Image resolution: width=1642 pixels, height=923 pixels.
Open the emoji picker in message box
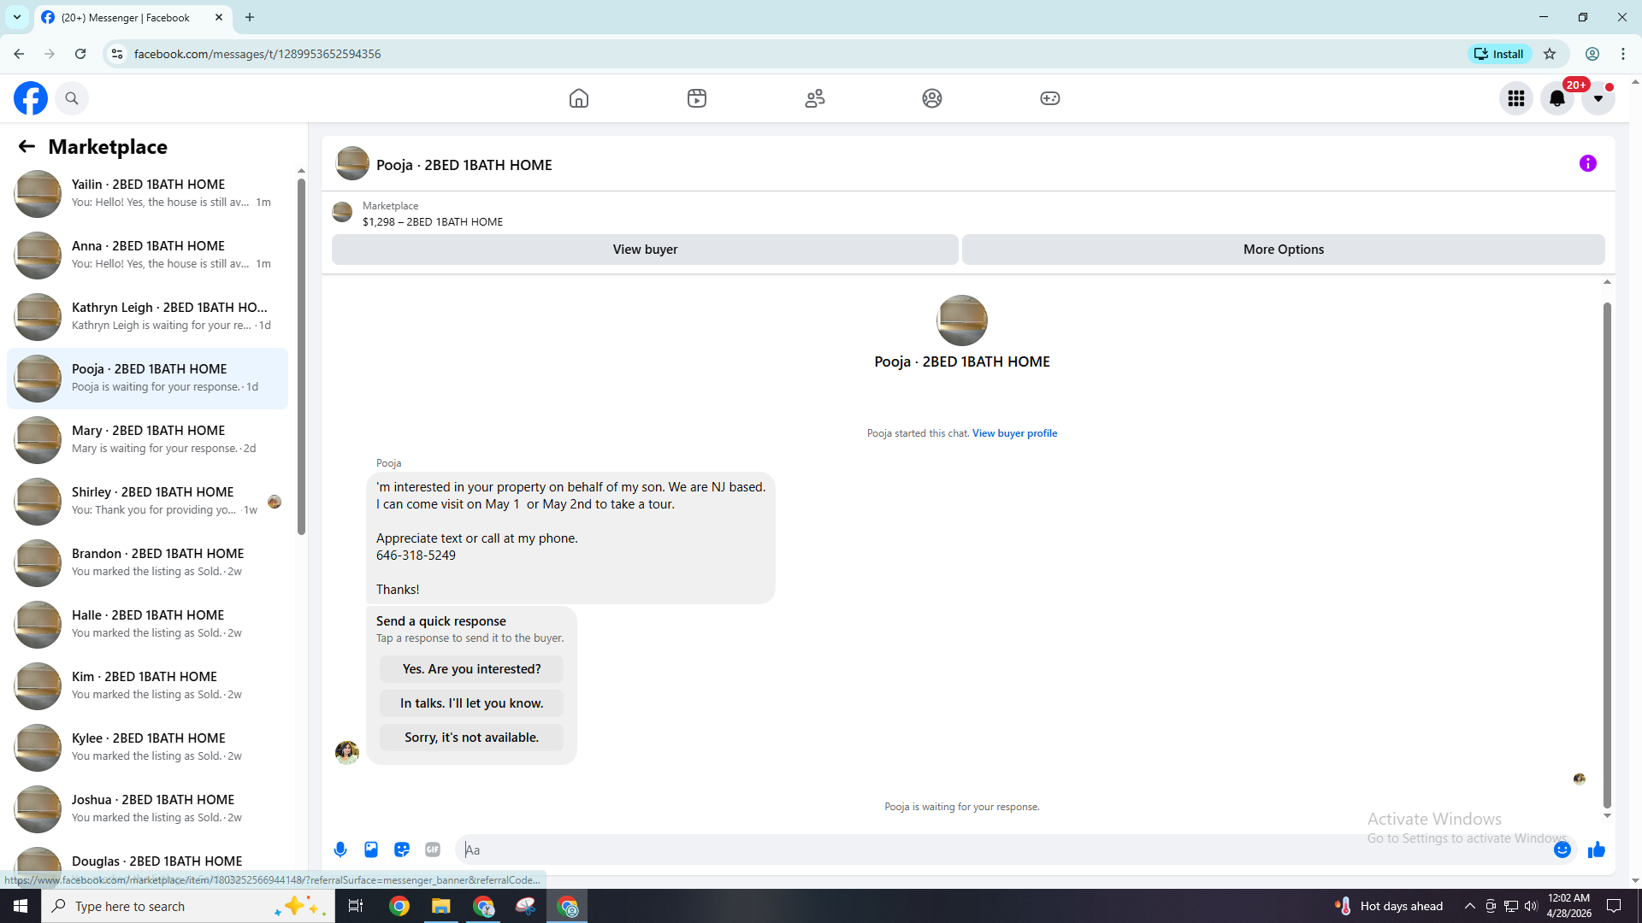pos(1562,850)
